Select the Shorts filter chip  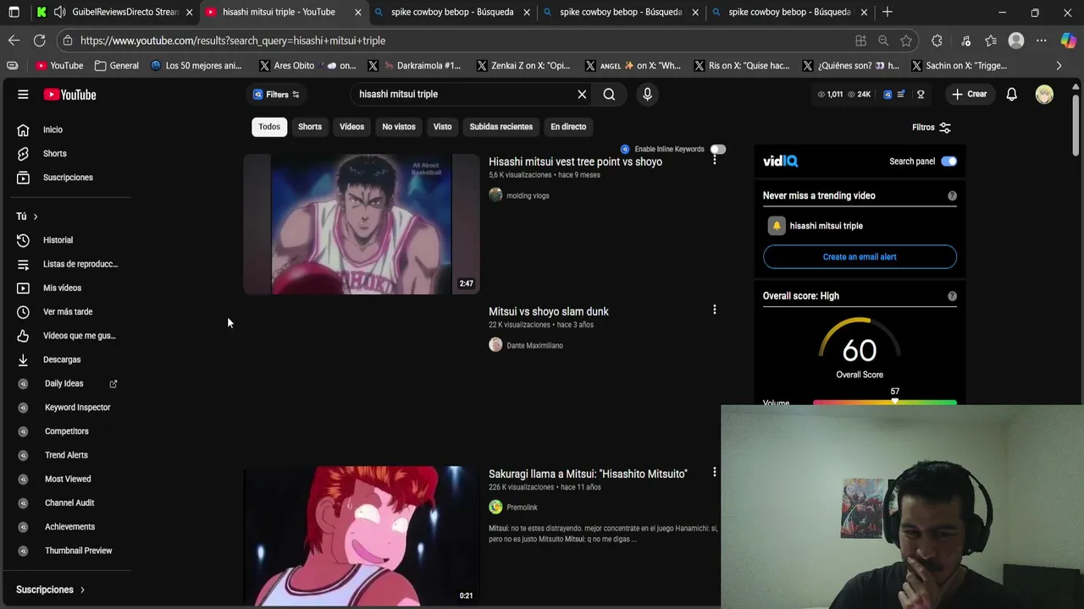[x=310, y=127]
